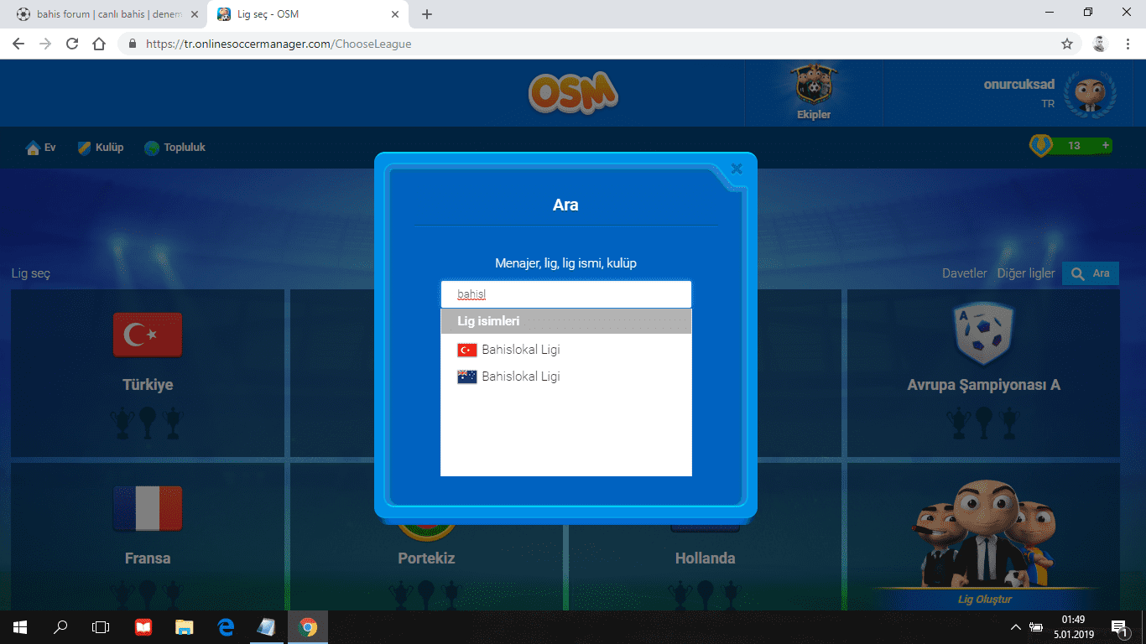Image resolution: width=1146 pixels, height=644 pixels.
Task: Go to Ev home page
Action: [x=41, y=148]
